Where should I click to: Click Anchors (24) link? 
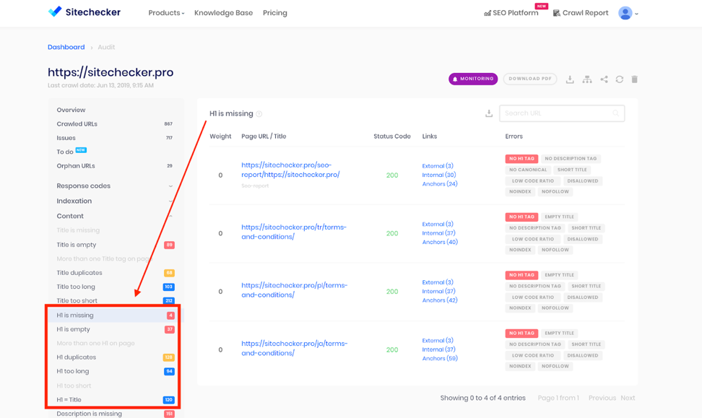[440, 184]
